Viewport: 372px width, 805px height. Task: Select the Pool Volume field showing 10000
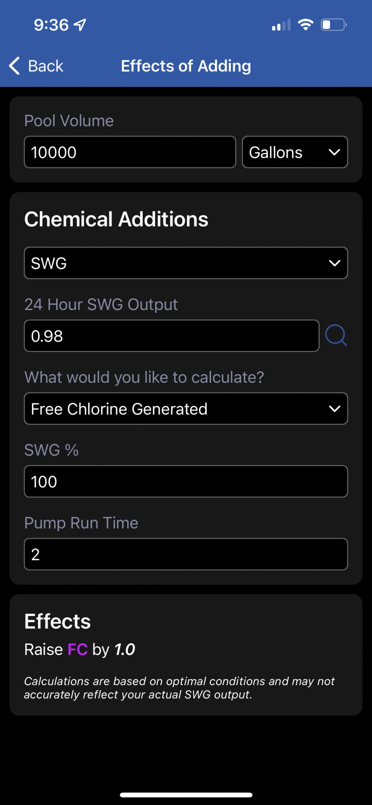[130, 152]
